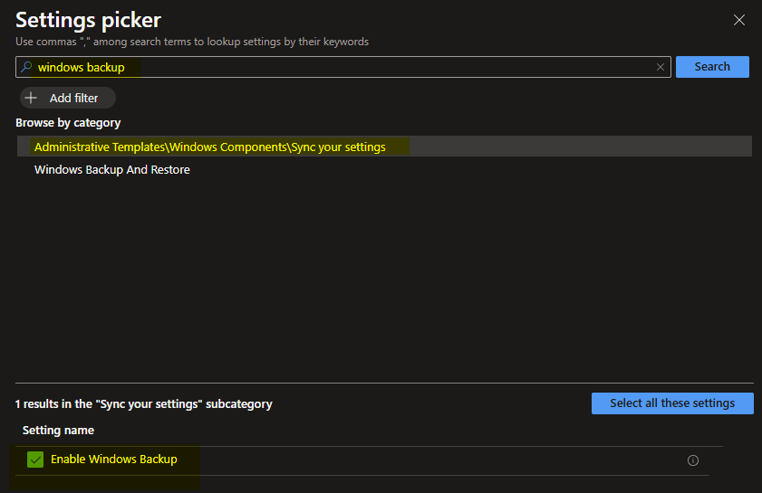Viewport: 762px width, 493px height.
Task: Close the Settings picker panel
Action: coord(740,19)
